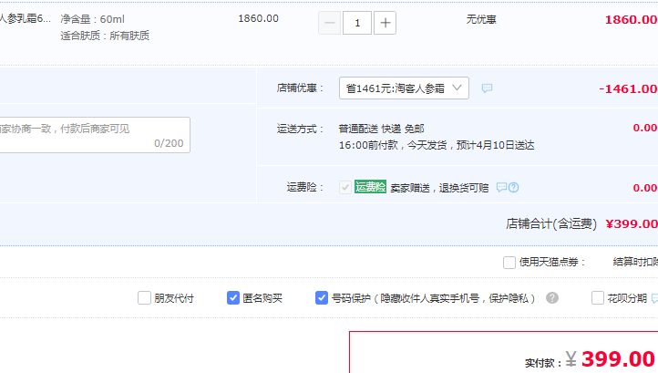Viewport: 658px width, 373px height.
Task: Click the red item subtotal 1860.00
Action: click(x=632, y=20)
